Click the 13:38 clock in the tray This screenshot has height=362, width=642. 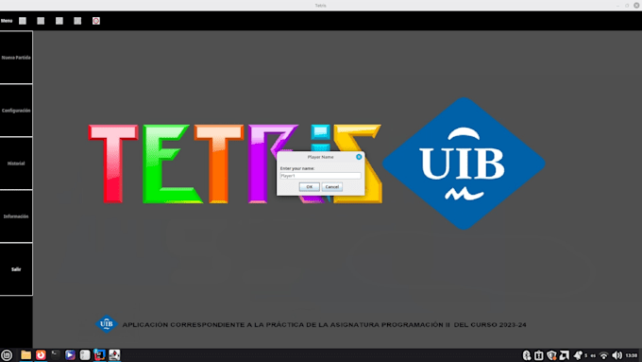[x=632, y=355]
